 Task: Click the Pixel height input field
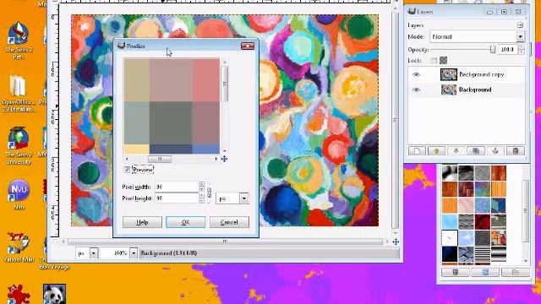coord(177,198)
